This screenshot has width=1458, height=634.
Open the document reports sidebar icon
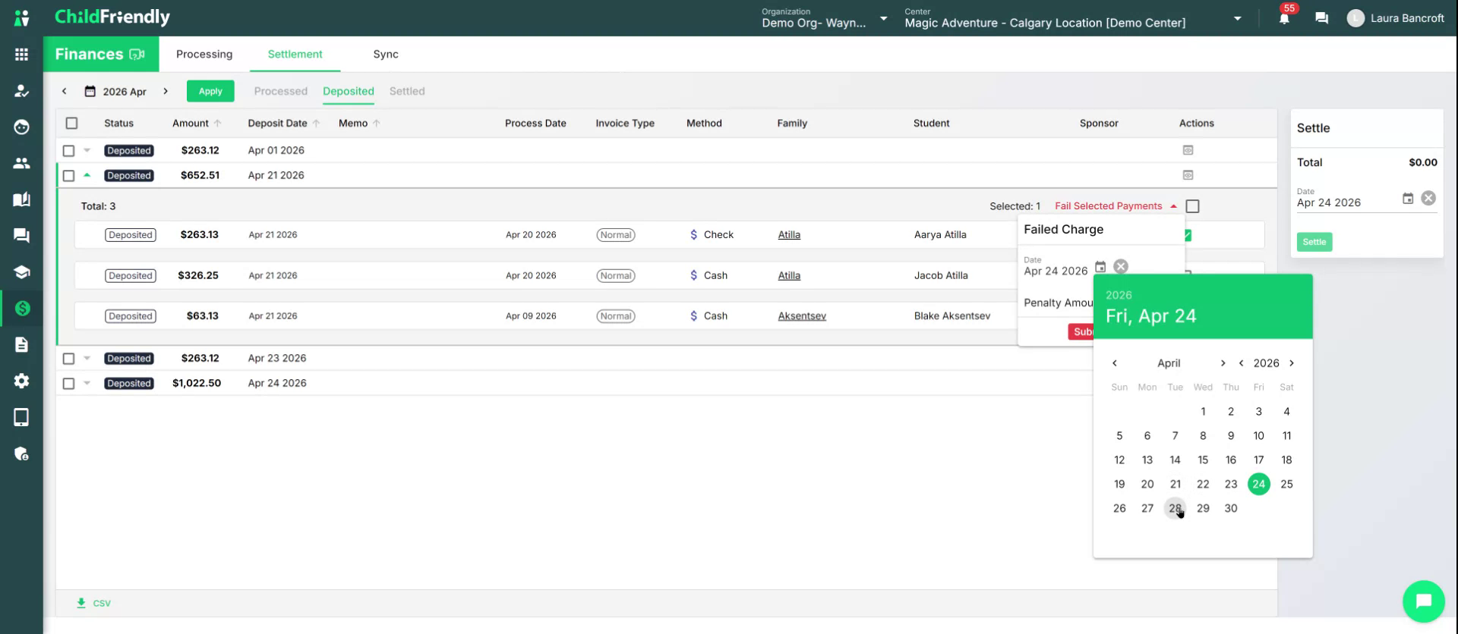(21, 344)
